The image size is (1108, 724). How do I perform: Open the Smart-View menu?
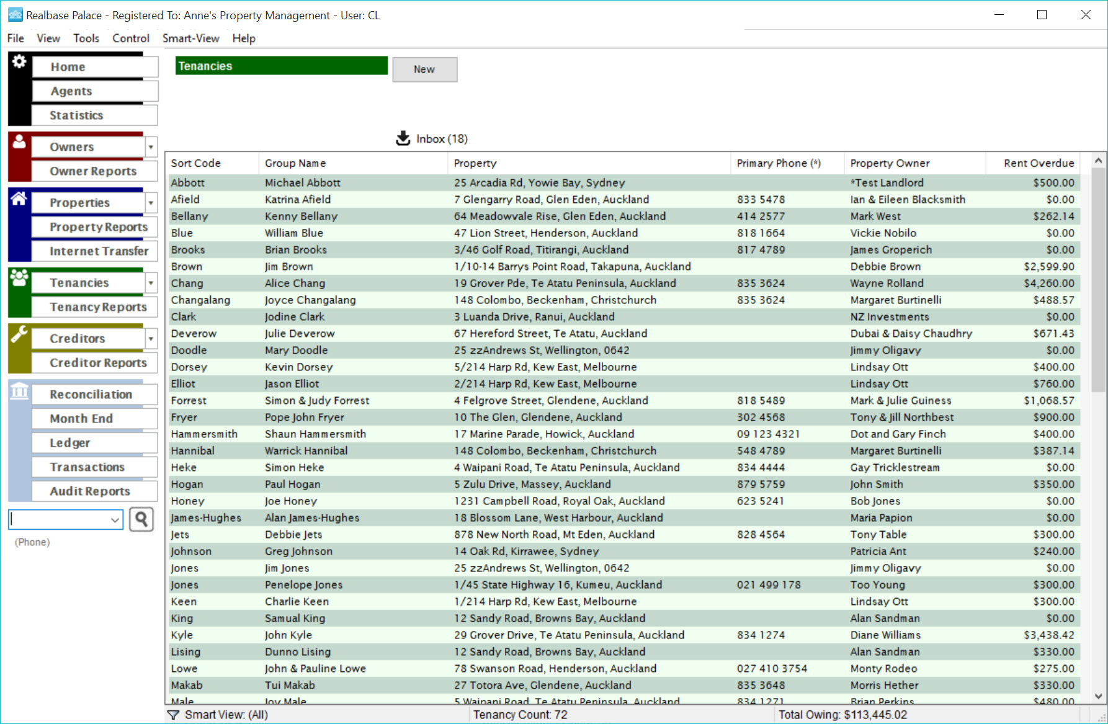click(191, 38)
